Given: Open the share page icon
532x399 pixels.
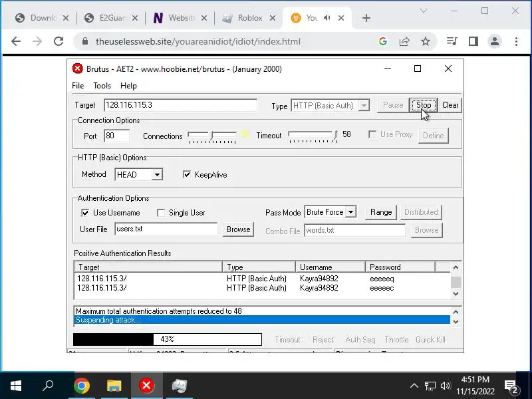Looking at the screenshot, I should 404,41.
